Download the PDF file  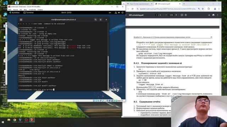209,15
